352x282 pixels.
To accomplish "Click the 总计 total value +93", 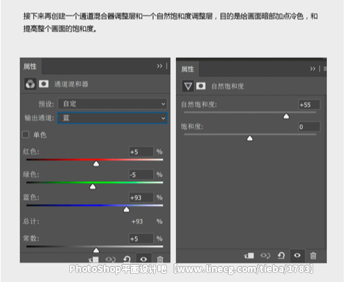I will point(137,222).
